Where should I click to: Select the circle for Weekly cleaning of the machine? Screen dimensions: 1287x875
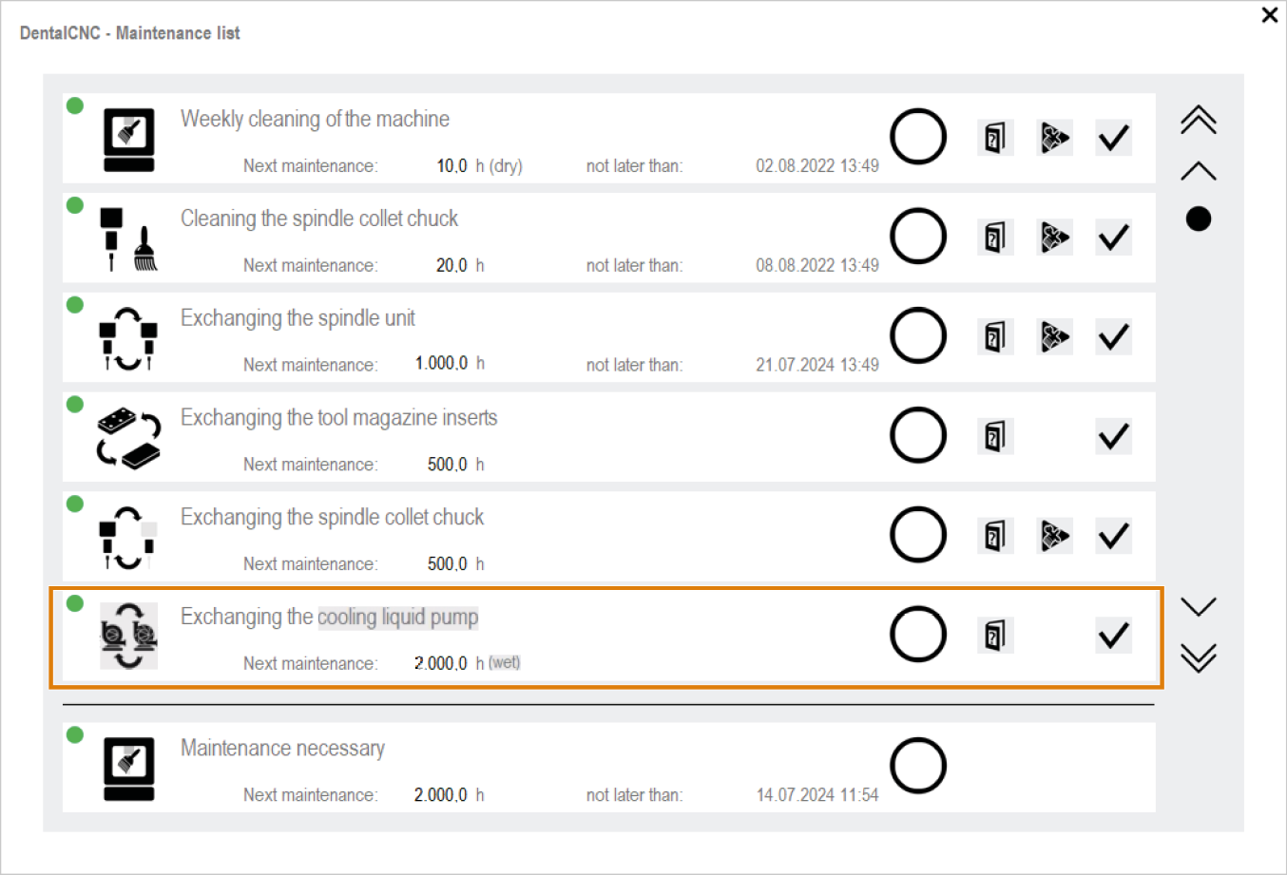(918, 137)
